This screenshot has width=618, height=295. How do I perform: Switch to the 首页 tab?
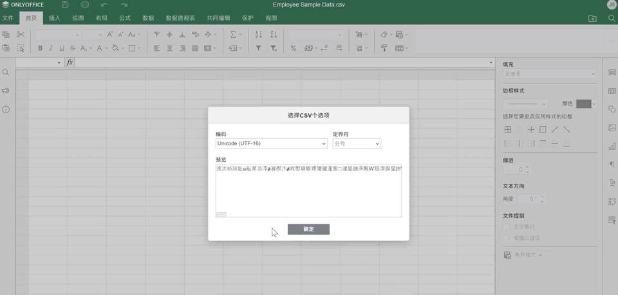[32, 18]
